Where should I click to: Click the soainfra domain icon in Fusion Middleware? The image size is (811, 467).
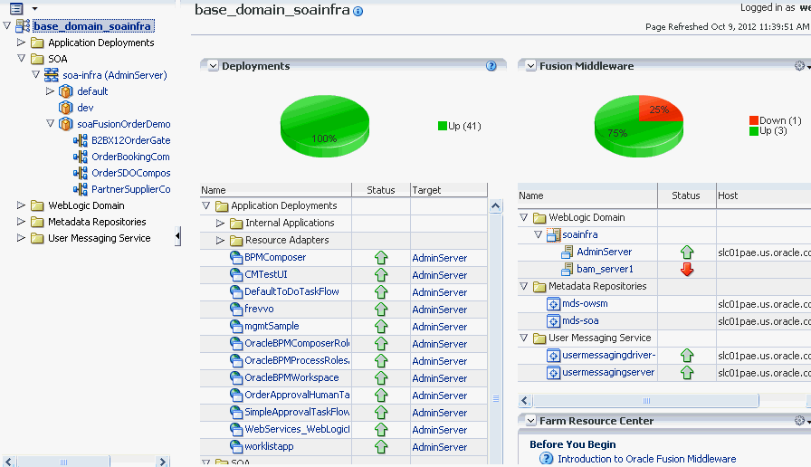click(x=553, y=234)
